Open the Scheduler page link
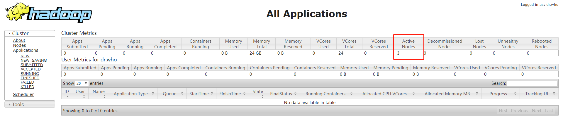563x119 pixels. [23, 94]
